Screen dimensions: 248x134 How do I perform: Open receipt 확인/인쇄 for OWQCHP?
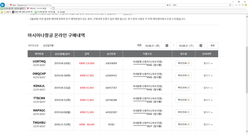pos(184,75)
